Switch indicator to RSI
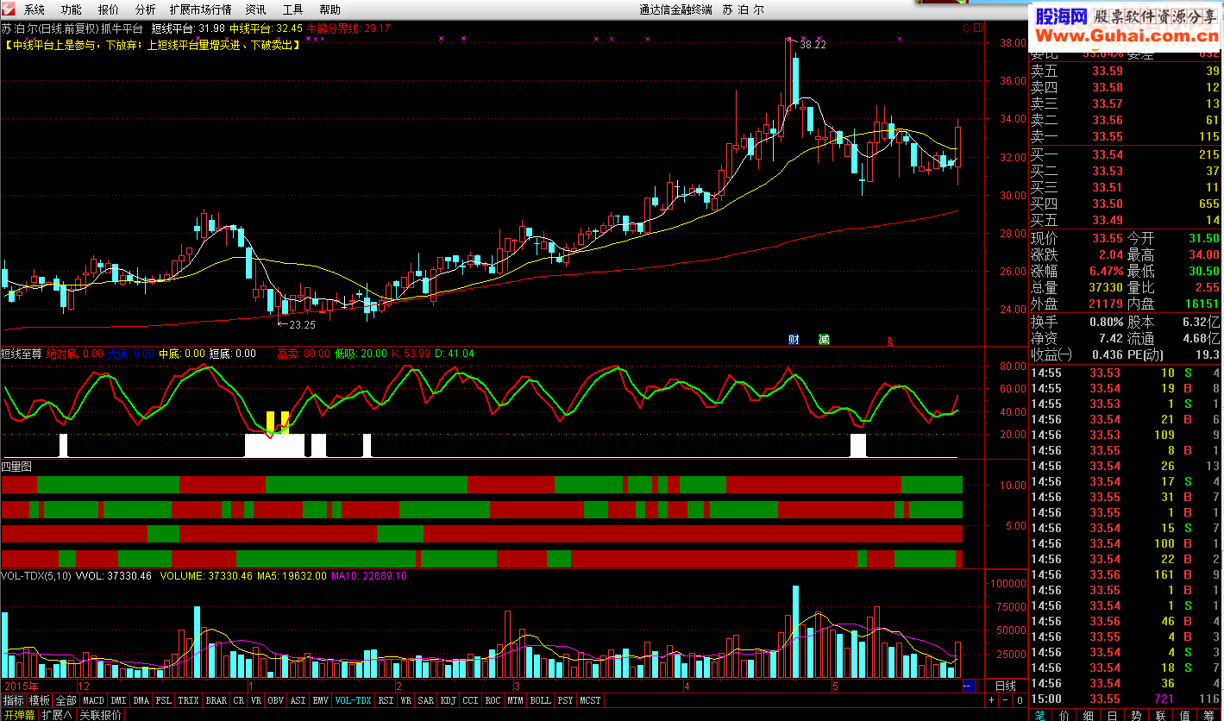Image resolution: width=1224 pixels, height=721 pixels. pos(386,700)
